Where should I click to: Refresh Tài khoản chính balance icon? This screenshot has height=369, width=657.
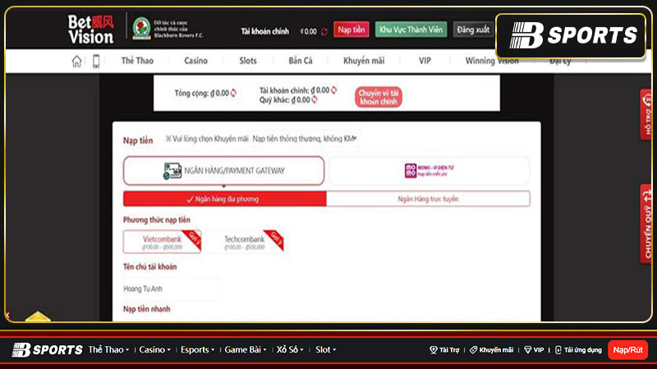(334, 90)
